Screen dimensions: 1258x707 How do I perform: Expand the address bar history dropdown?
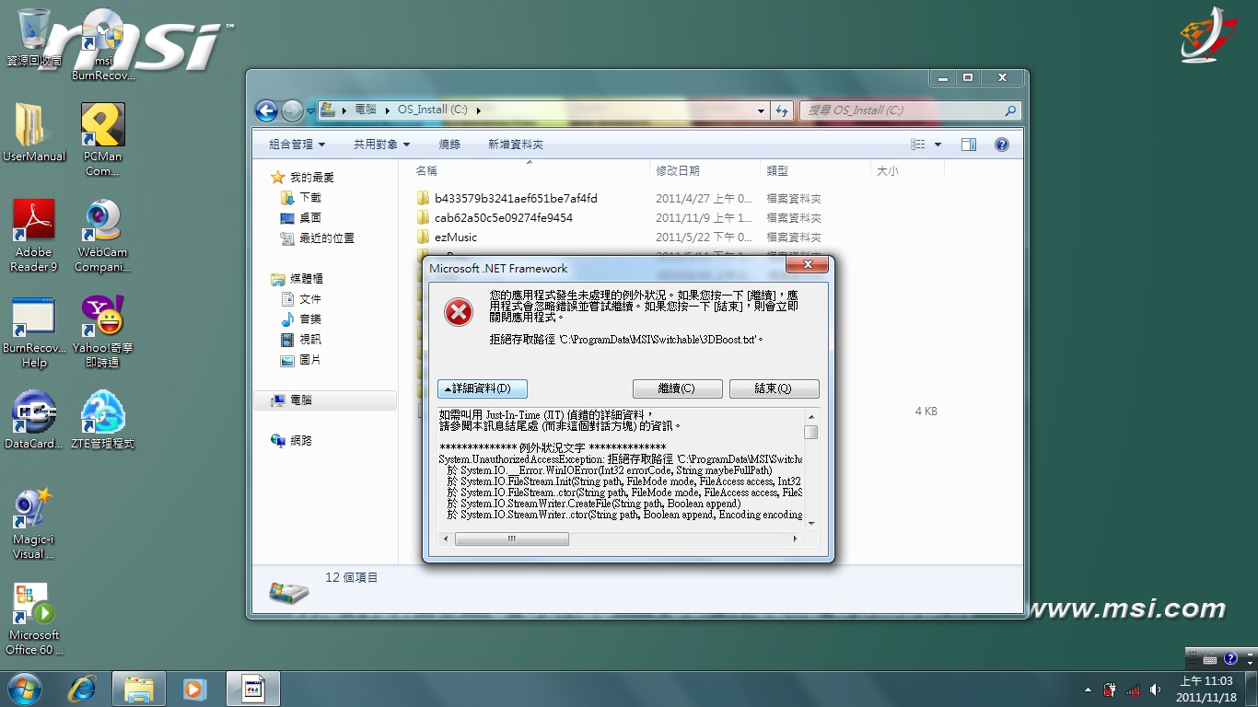(x=761, y=110)
